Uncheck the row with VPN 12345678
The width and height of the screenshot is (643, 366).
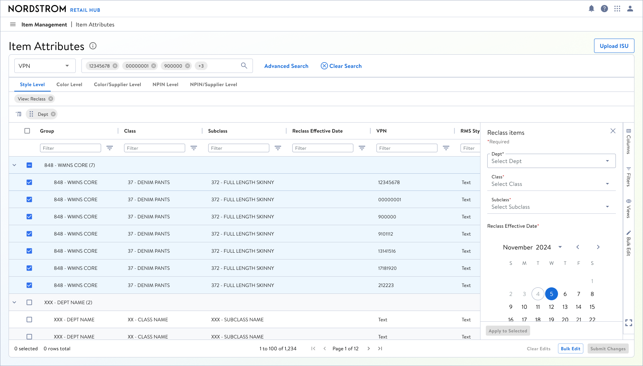coord(29,182)
